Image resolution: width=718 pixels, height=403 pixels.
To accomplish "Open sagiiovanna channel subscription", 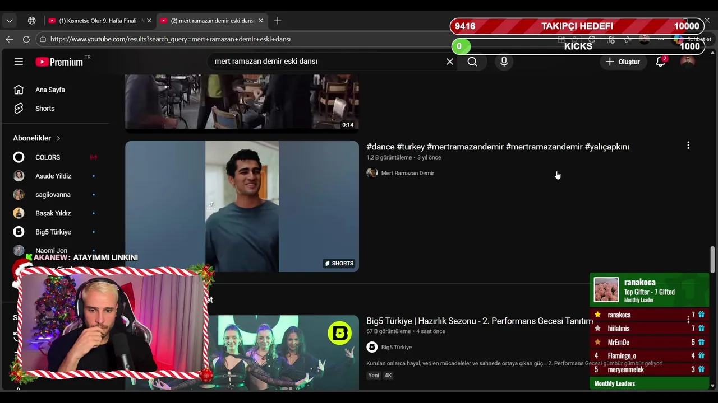I will [x=56, y=195].
